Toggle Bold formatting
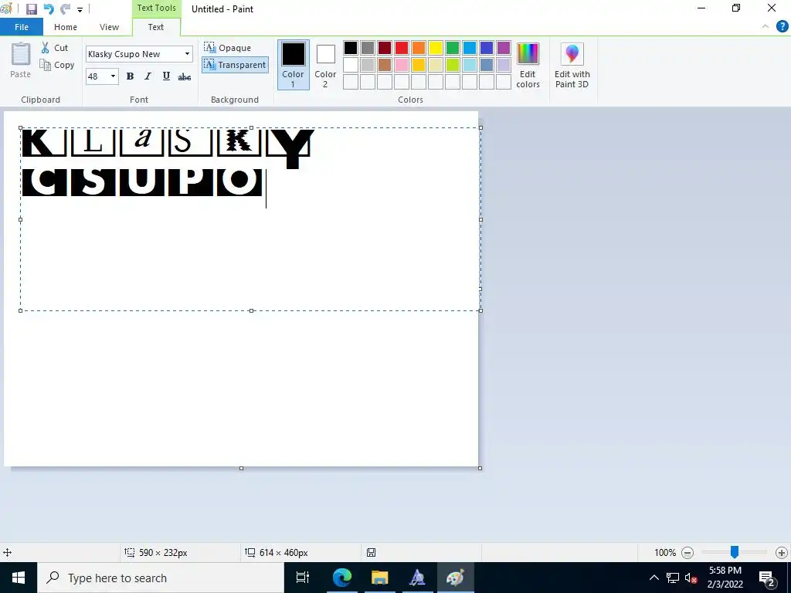The image size is (791, 593). 130,76
